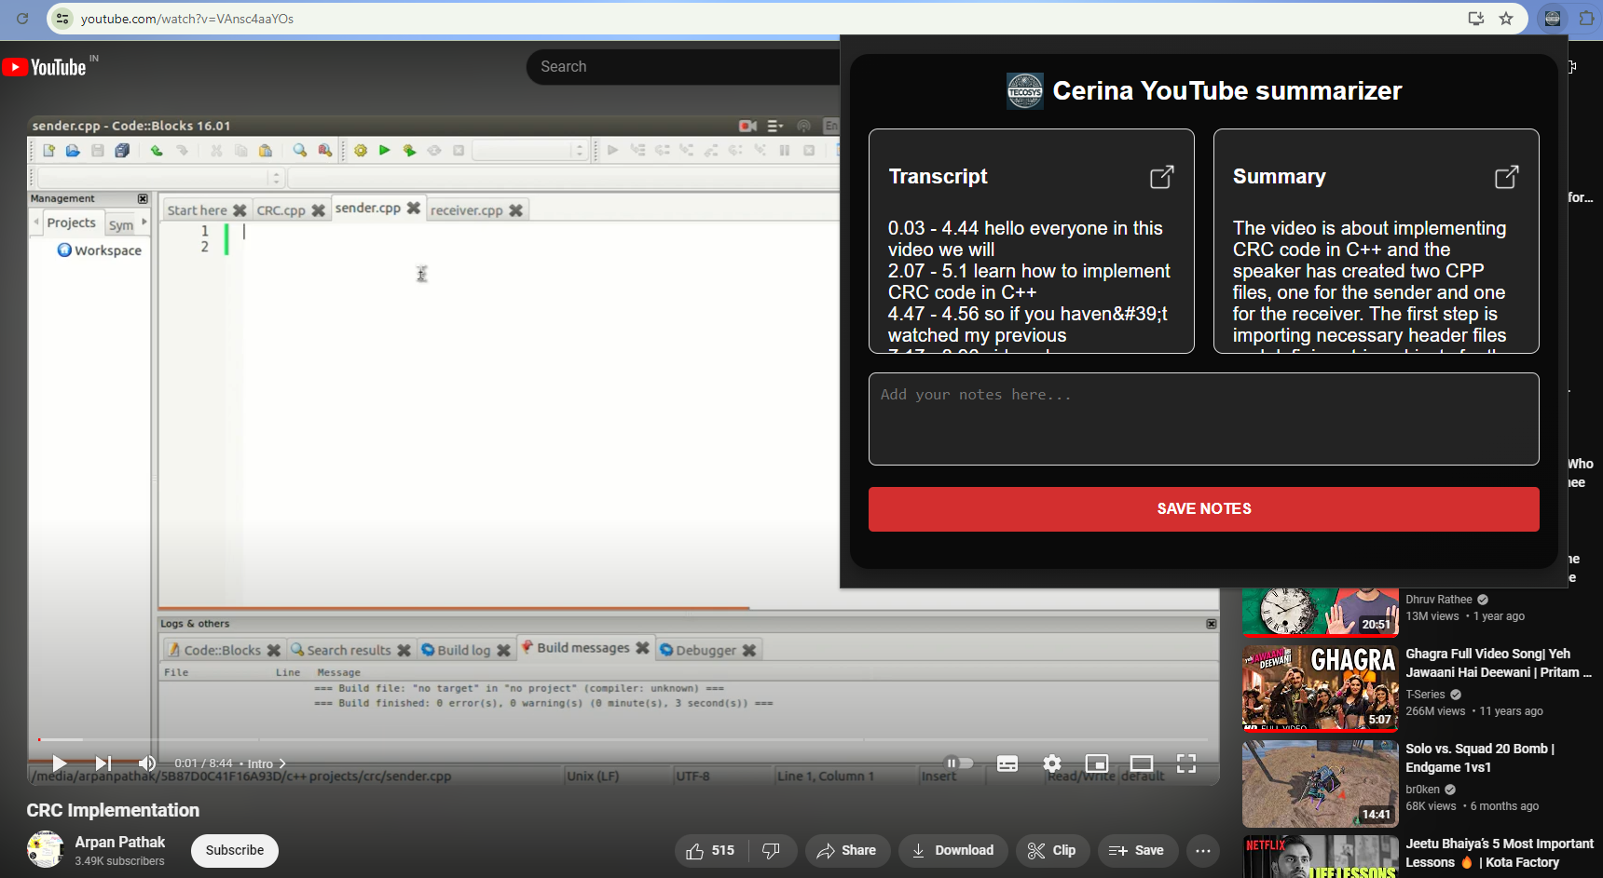This screenshot has width=1603, height=878.
Task: Click the Undo icon in Code::Blocks
Action: 157,150
